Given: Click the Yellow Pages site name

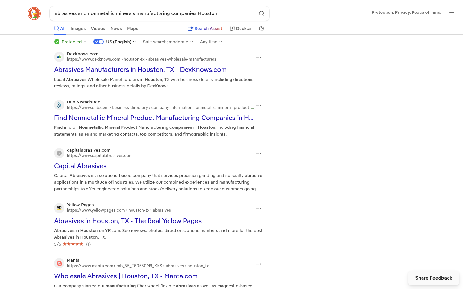Looking at the screenshot, I should [80, 205].
